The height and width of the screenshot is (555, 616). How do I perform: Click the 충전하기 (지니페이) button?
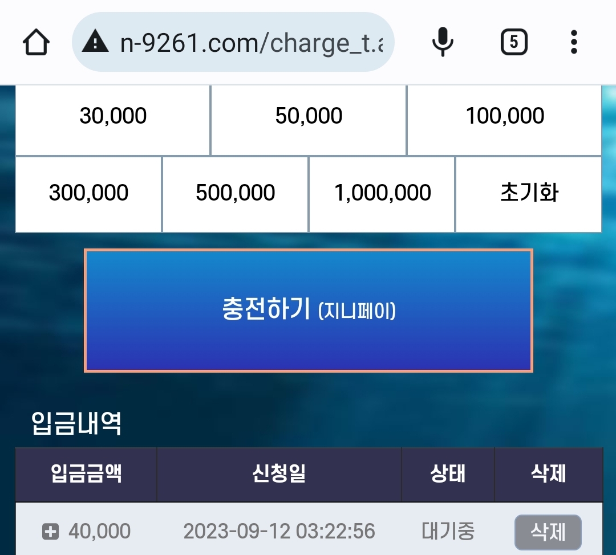pos(309,311)
